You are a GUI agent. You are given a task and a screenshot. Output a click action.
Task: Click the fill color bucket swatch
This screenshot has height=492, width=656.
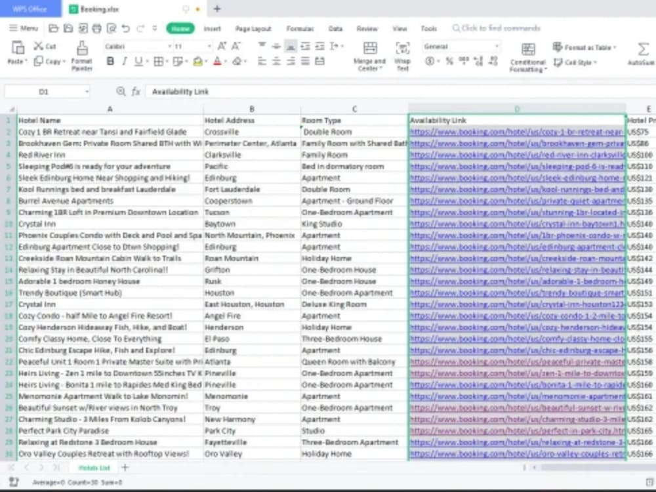[198, 62]
